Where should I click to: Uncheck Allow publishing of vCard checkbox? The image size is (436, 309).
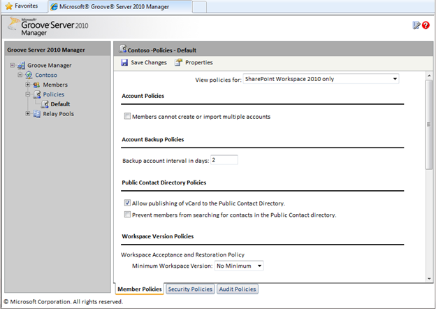tap(127, 203)
